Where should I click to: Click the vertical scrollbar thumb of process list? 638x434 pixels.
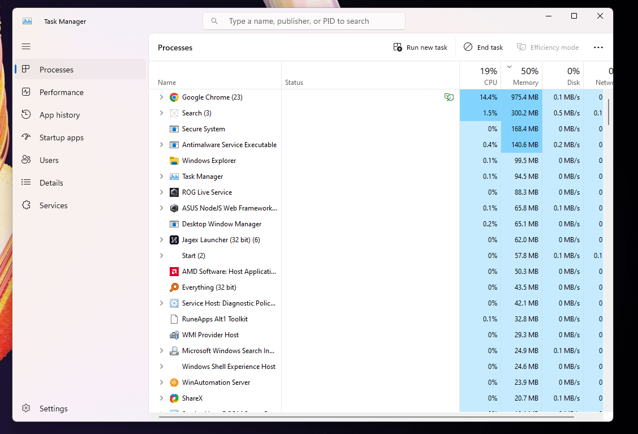pos(609,112)
